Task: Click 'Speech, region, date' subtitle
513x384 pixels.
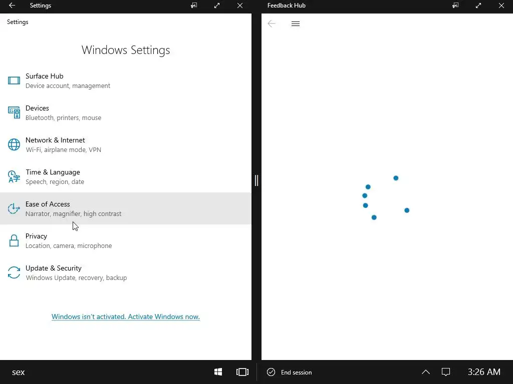Action: [x=55, y=182]
